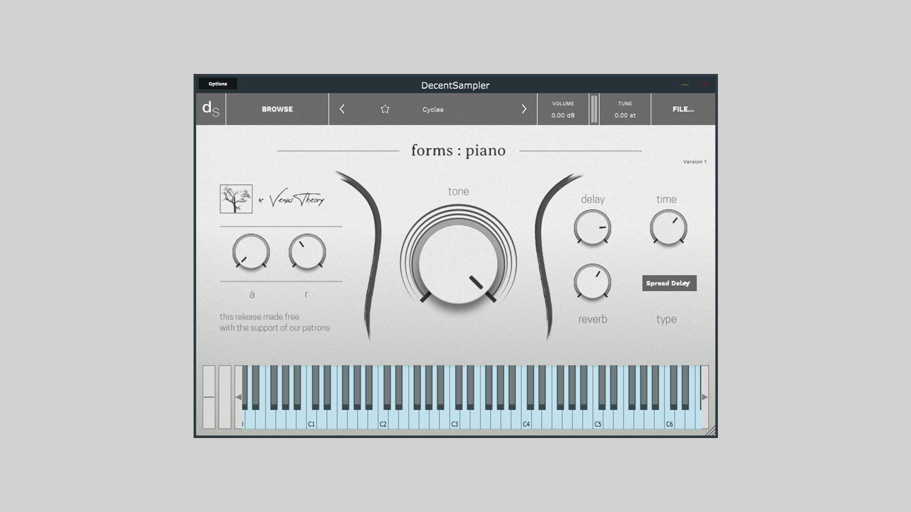Click the Venus Theory signature logo
Image resolution: width=911 pixels, height=512 pixels.
pos(297,200)
